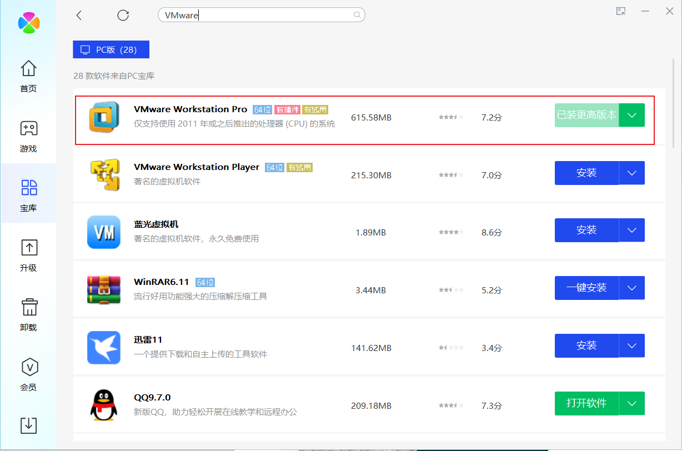
Task: Open the 游戏 games section
Action: [28, 136]
